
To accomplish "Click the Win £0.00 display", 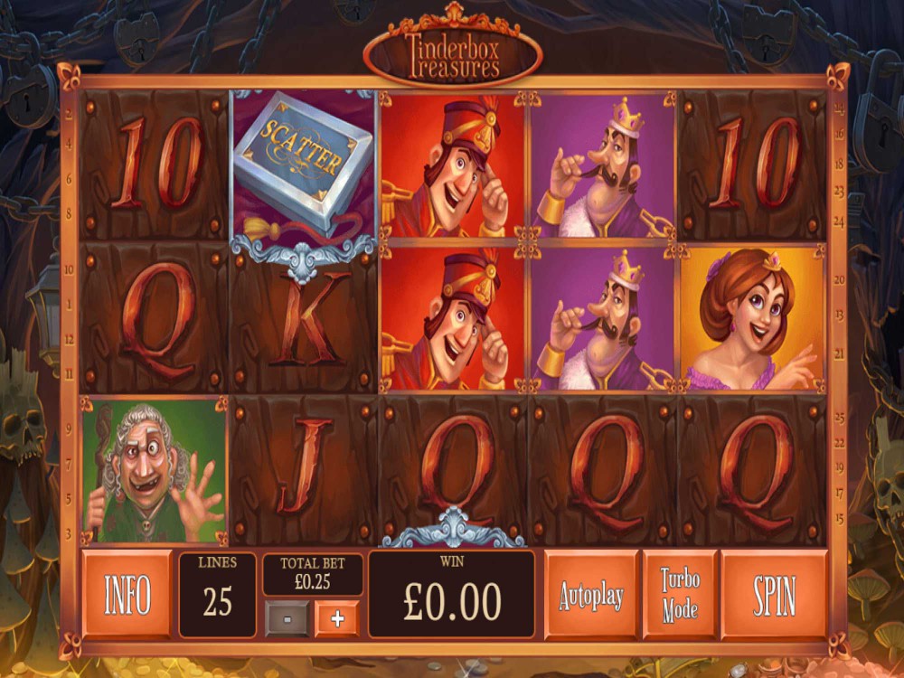I will click(x=451, y=595).
